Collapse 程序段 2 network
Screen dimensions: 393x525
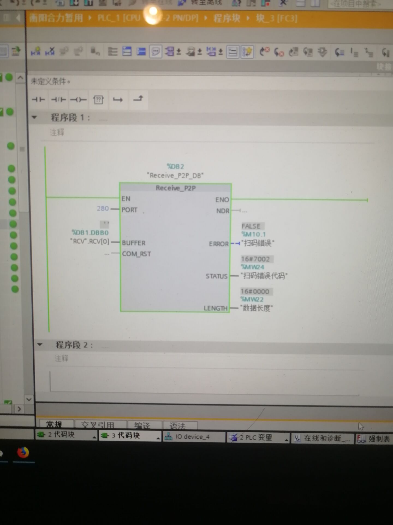(x=40, y=345)
